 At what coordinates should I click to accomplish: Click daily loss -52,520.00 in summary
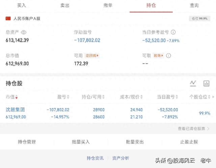pos(154,40)
